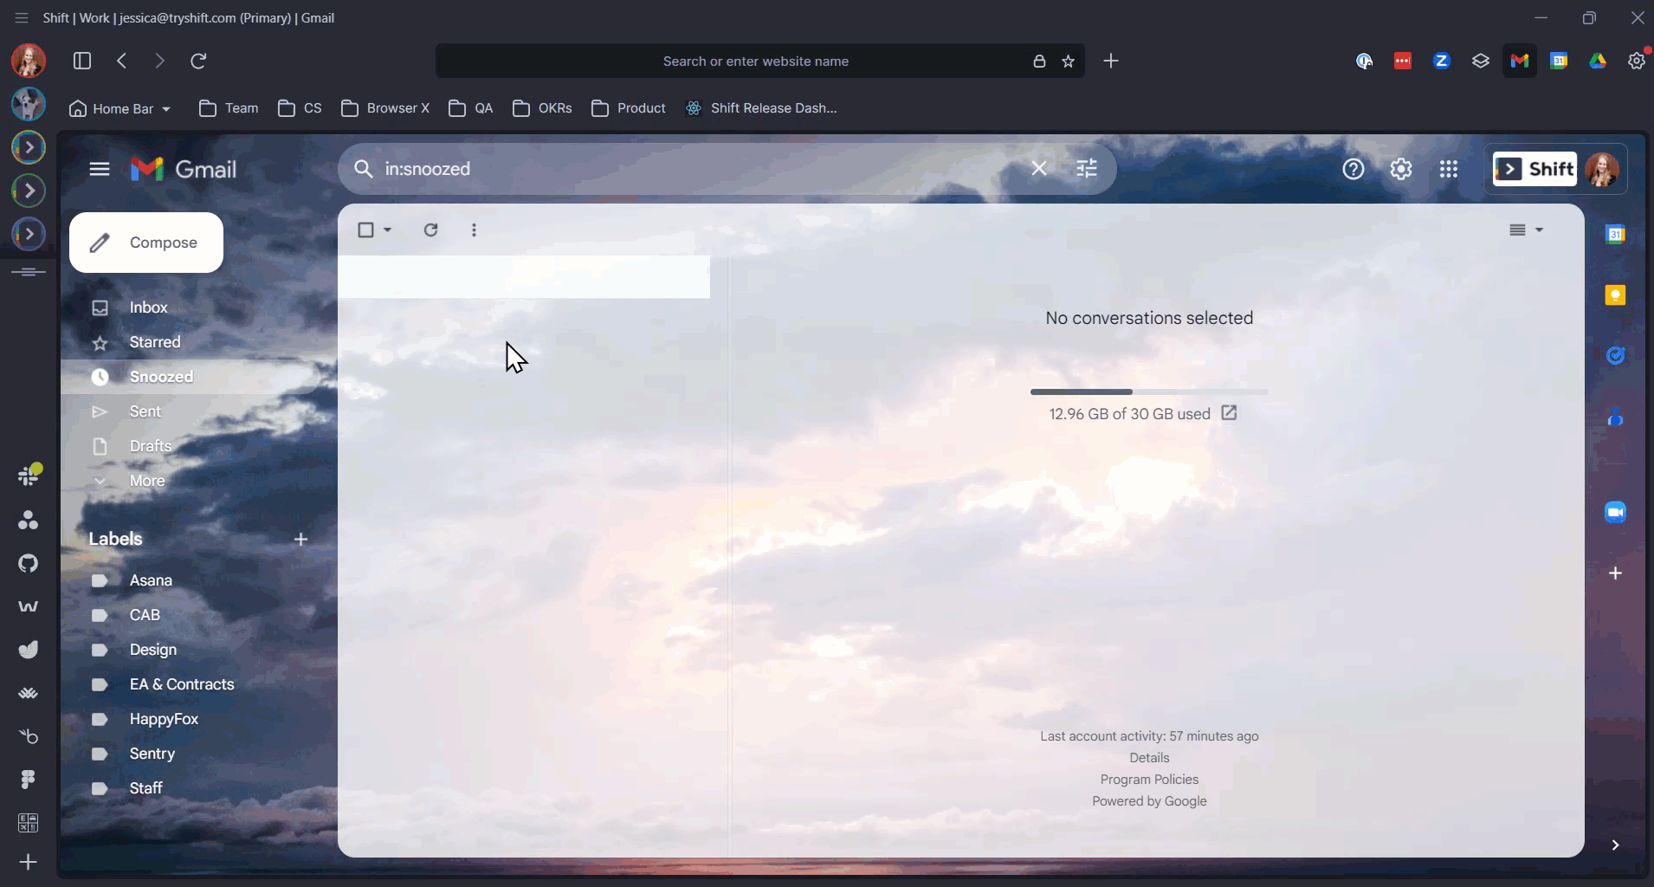Viewport: 1654px width, 887px height.
Task: Open Google Contacts side panel
Action: [x=1615, y=418]
